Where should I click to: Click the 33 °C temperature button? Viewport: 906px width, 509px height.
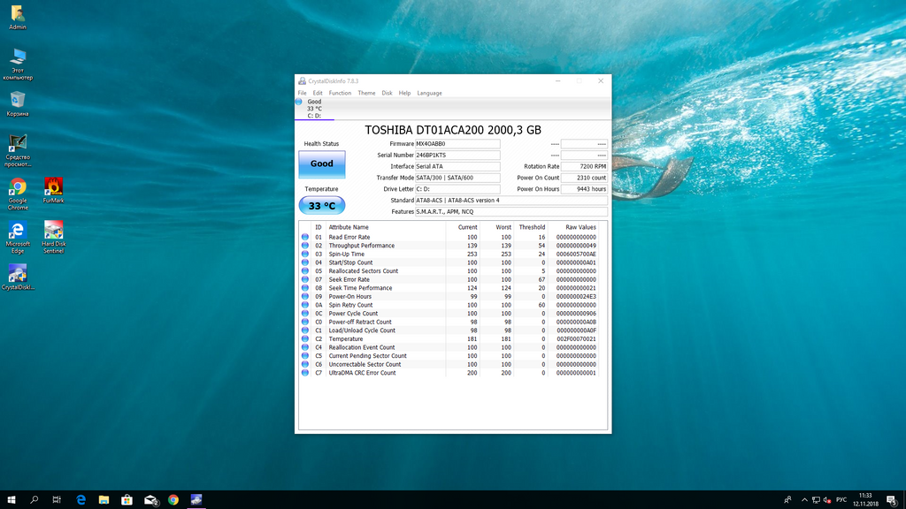click(x=322, y=205)
